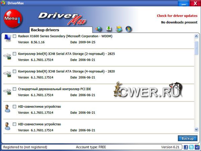
Task: Tick the first HID-совместимое устройство checkbox
Action: point(14,106)
